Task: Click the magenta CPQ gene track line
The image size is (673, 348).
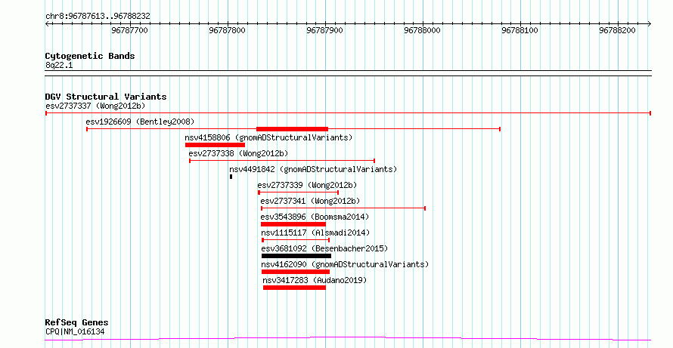Action: click(348, 339)
